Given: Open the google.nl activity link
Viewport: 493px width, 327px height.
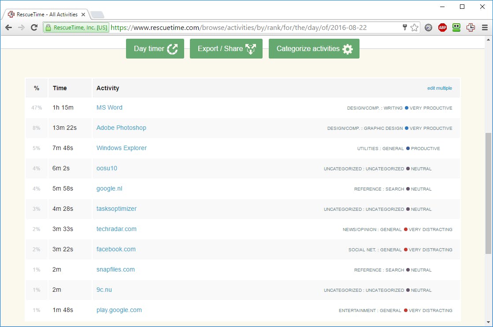Looking at the screenshot, I should [x=109, y=188].
